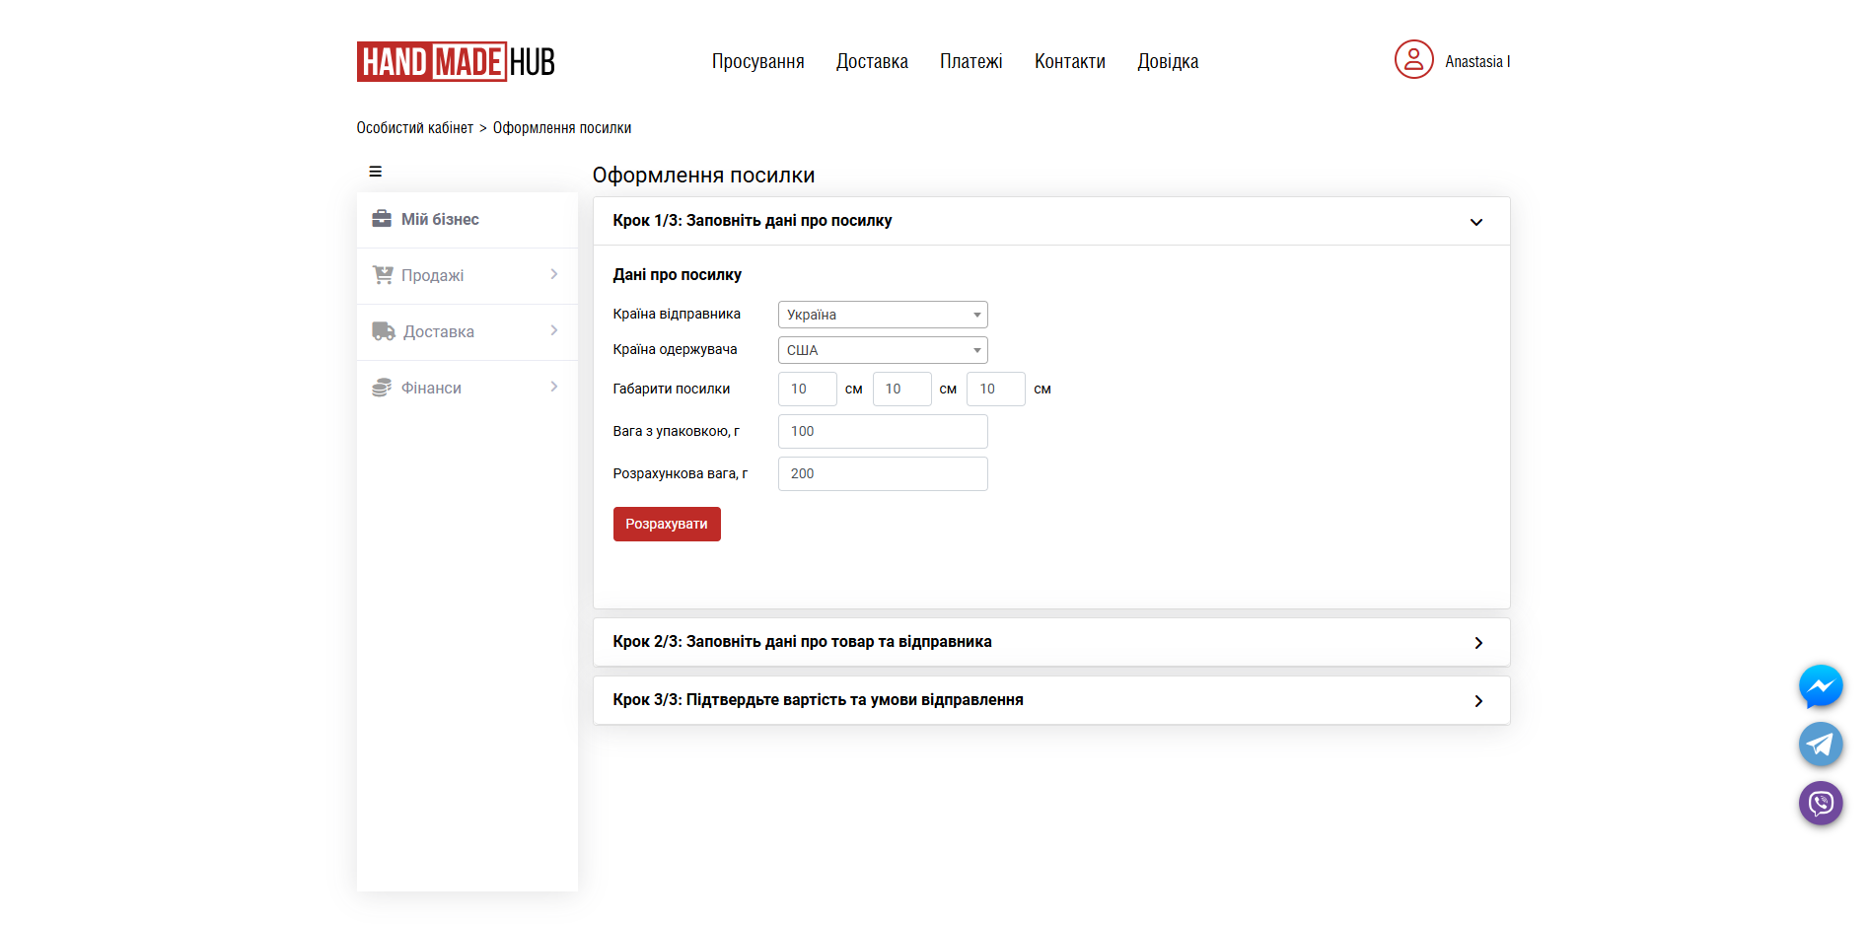
Task: Open the Особистий кабінет breadcrumb link
Action: click(414, 127)
